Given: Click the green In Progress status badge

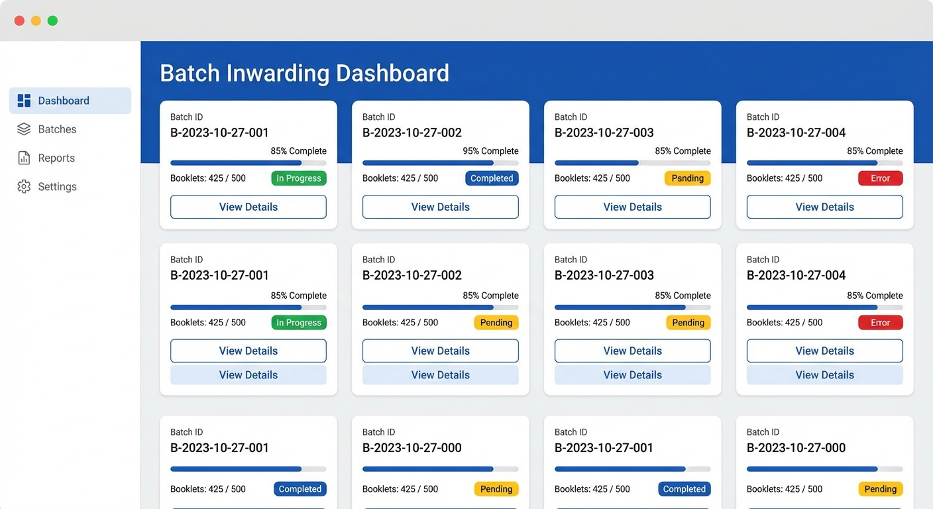Looking at the screenshot, I should pyautogui.click(x=298, y=178).
